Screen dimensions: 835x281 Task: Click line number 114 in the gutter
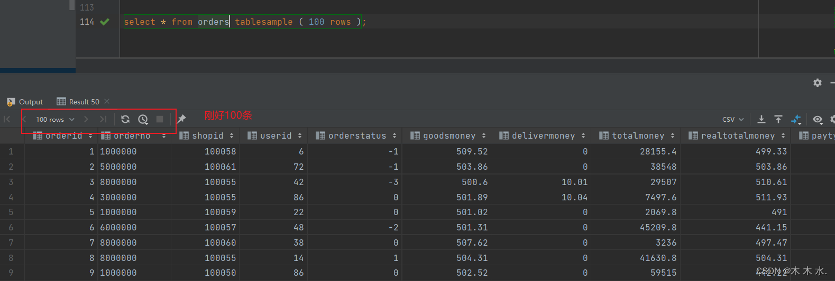(x=87, y=22)
